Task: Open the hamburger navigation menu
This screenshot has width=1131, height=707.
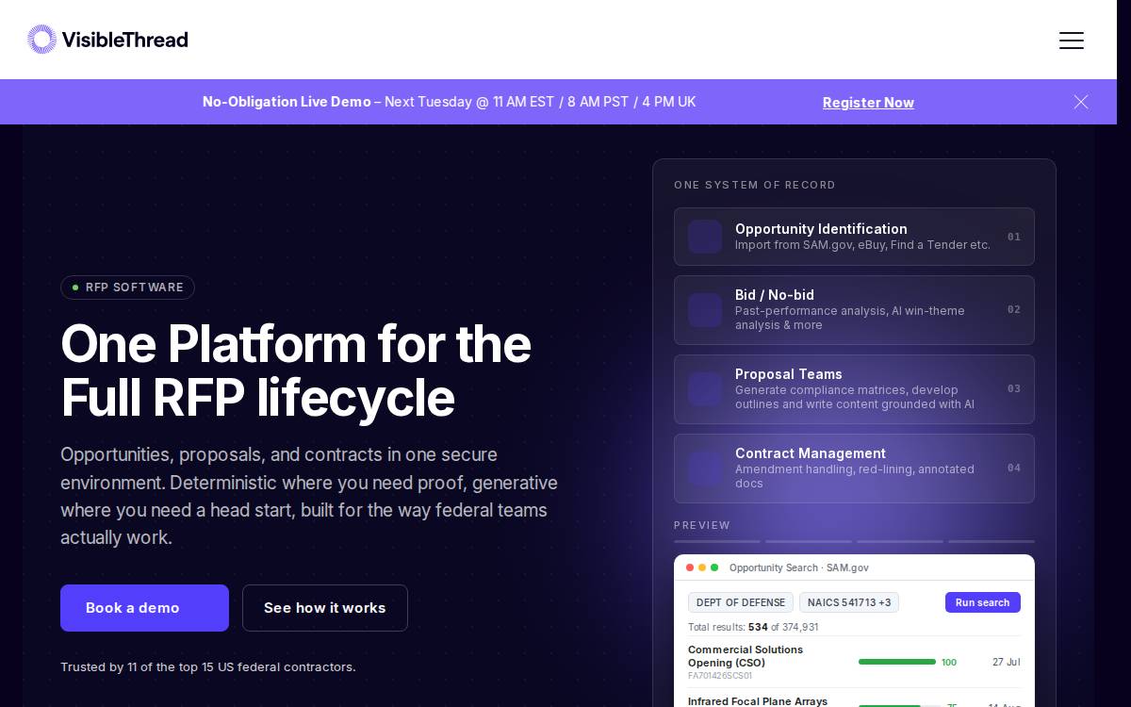Action: [1071, 40]
